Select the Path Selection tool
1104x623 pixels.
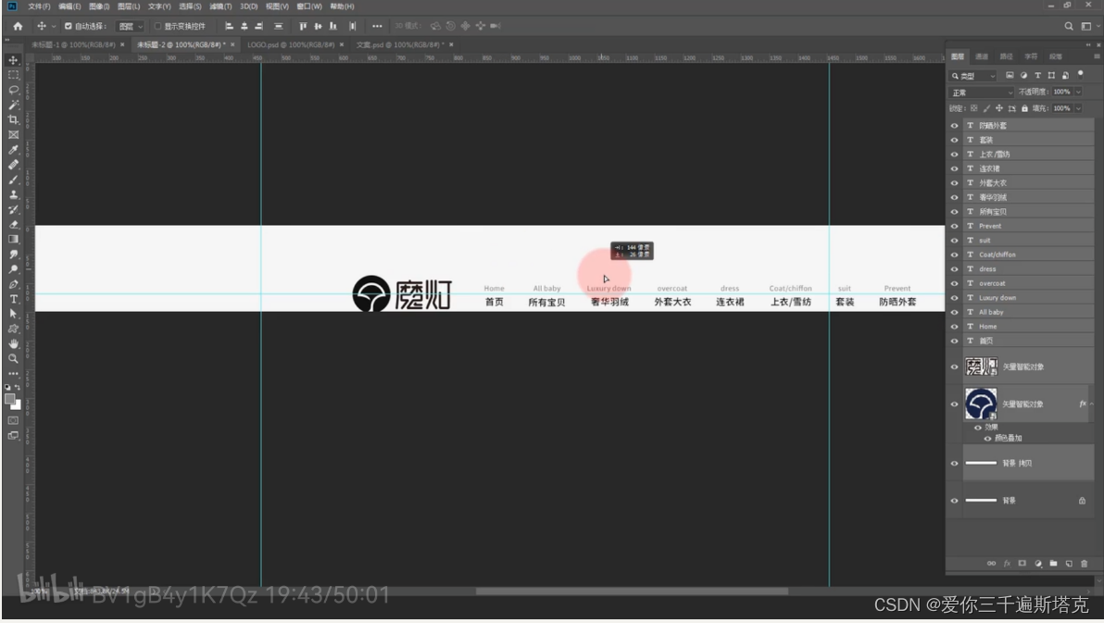[x=13, y=314]
